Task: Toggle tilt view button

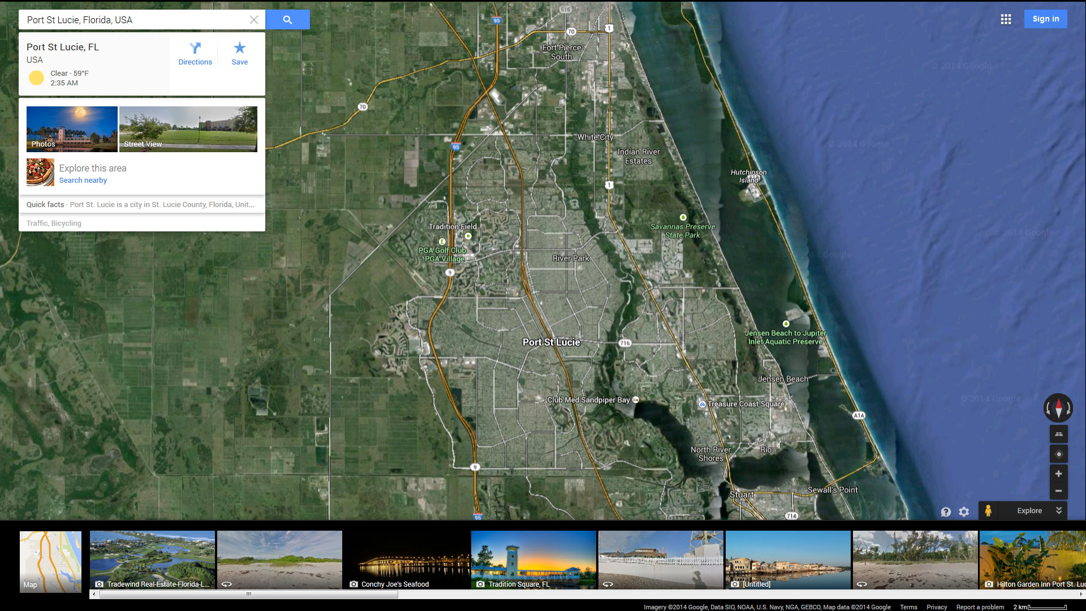Action: 1058,434
